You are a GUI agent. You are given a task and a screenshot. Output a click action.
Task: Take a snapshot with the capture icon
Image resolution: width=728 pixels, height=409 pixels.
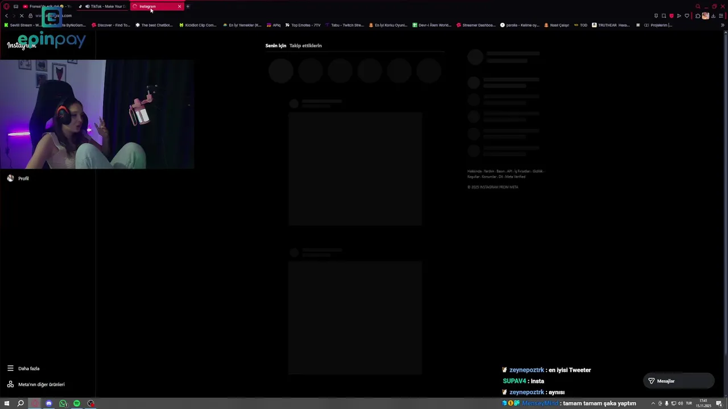click(664, 16)
